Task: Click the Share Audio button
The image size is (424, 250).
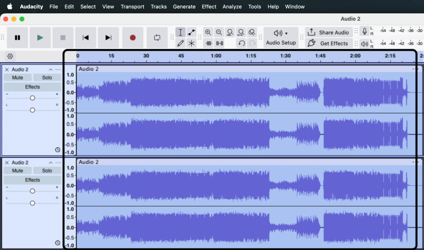Action: click(329, 32)
